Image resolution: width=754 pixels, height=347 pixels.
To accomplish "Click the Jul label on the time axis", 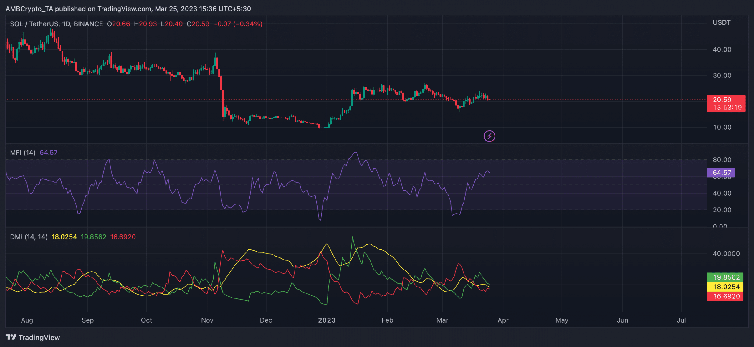I will click(681, 320).
